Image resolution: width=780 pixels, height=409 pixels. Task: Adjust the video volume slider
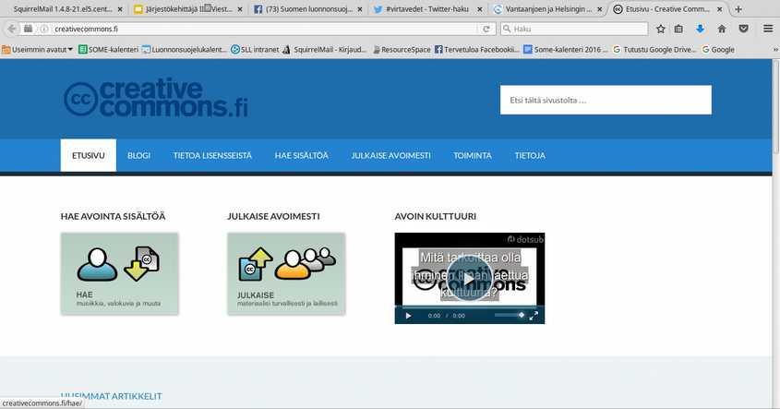510,315
